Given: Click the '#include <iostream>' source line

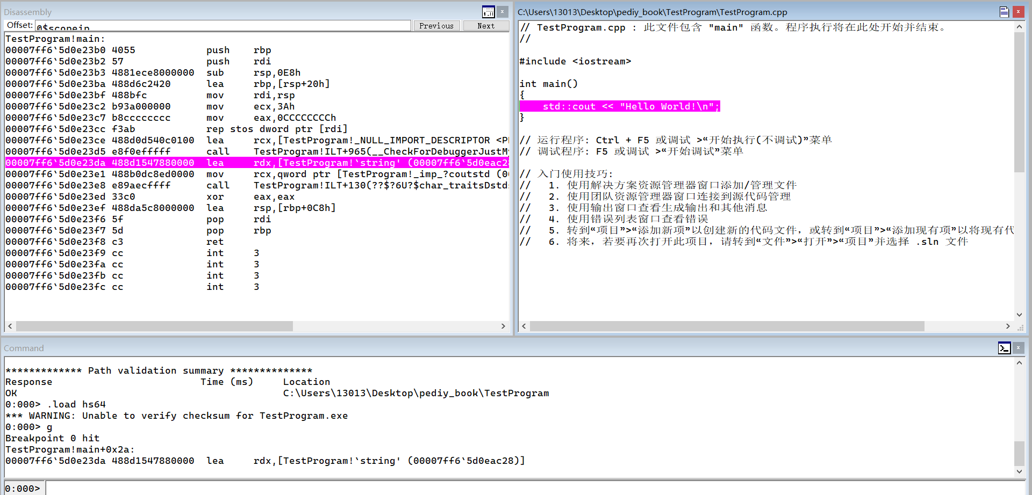Looking at the screenshot, I should coord(575,61).
